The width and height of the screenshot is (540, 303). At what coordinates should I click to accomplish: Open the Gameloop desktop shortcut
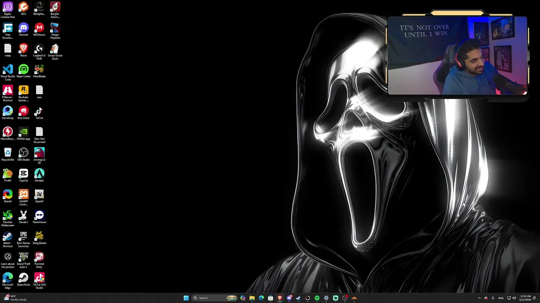click(8, 113)
